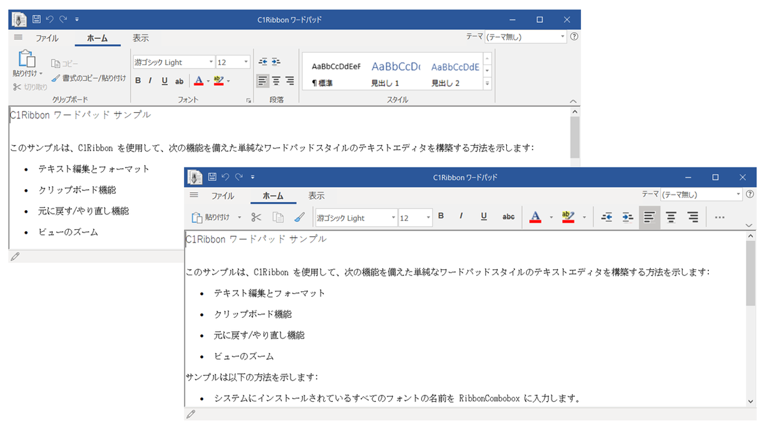
Task: Click the ellipsis overflow button in the front window
Action: (720, 217)
